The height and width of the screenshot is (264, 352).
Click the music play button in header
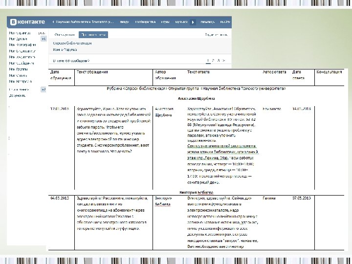193,22
